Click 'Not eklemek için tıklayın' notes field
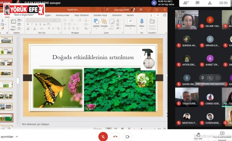The image size is (232, 141). coord(35,124)
